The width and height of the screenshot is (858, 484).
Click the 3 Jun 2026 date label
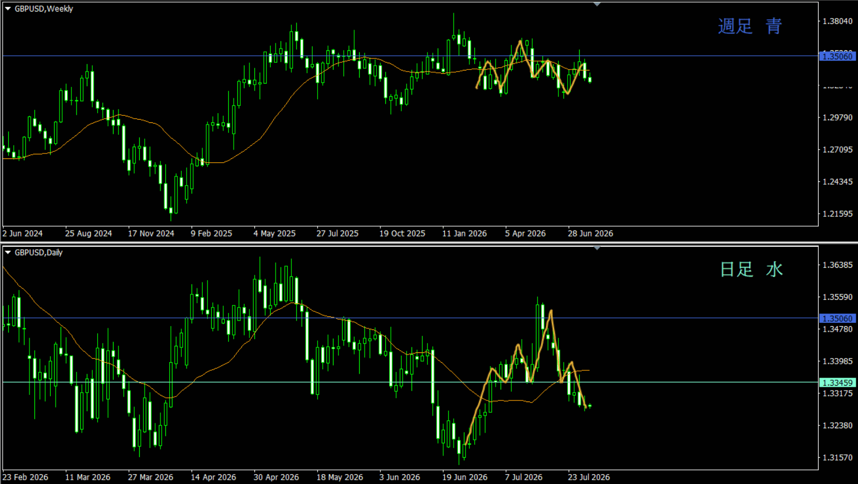tap(400, 477)
